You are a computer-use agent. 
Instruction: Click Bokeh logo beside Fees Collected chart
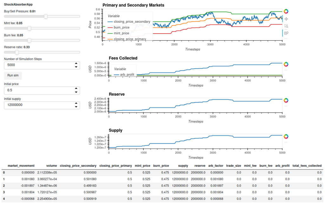point(286,64)
